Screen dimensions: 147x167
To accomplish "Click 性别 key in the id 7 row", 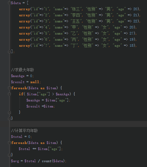I will [x=88, y=46].
